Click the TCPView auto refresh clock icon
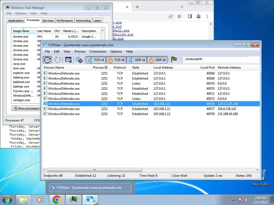Viewport: 274px width, 205px height. tap(47, 60)
